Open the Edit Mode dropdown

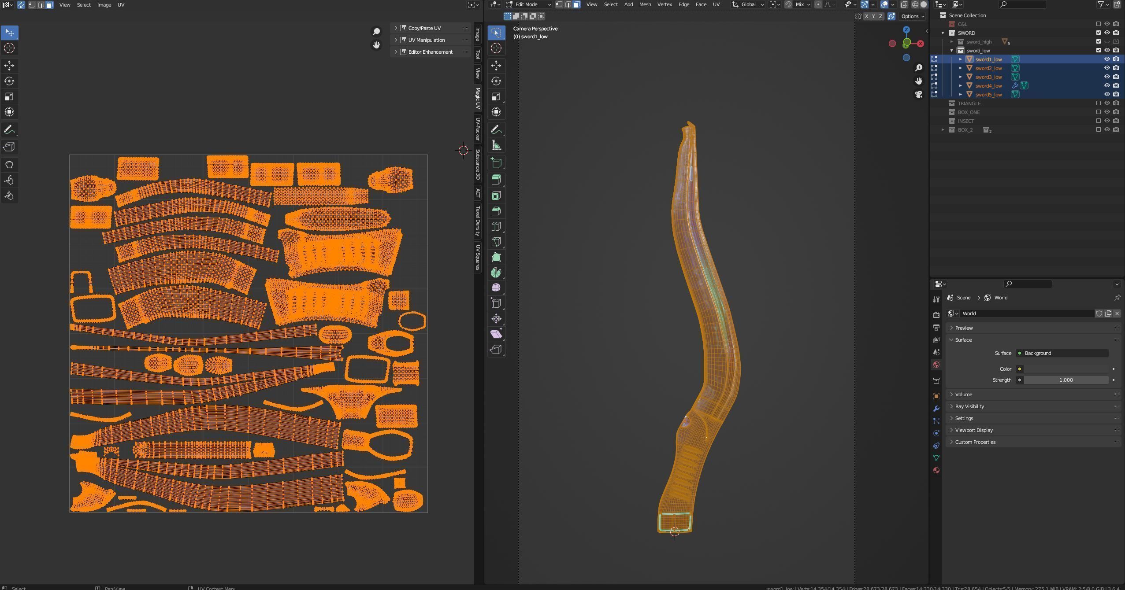pos(528,4)
